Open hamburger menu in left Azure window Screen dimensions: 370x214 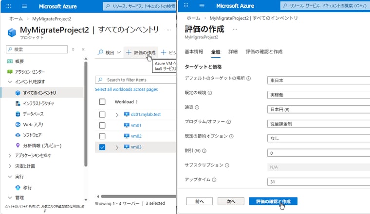[24, 6]
